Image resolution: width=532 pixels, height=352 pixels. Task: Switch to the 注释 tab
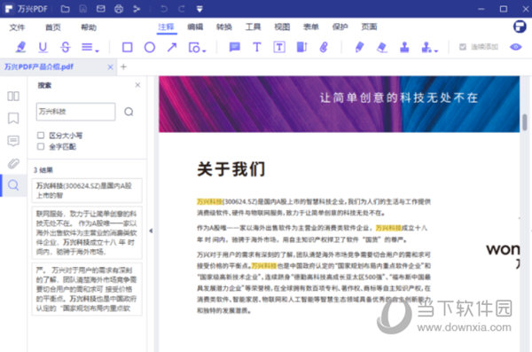pyautogui.click(x=167, y=27)
